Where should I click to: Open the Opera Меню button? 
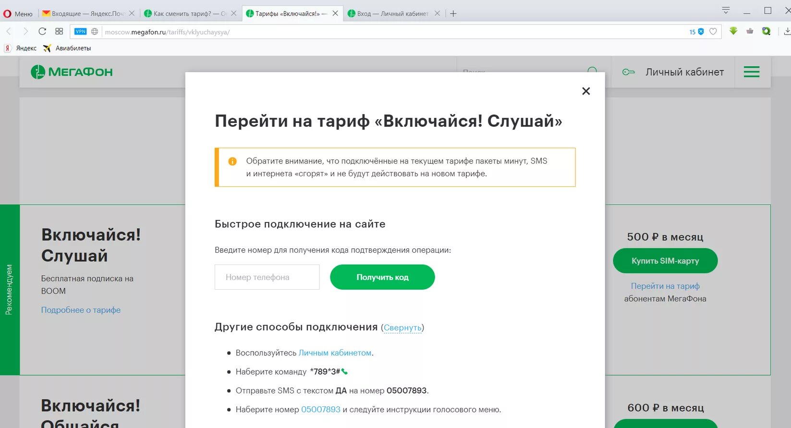pos(18,13)
